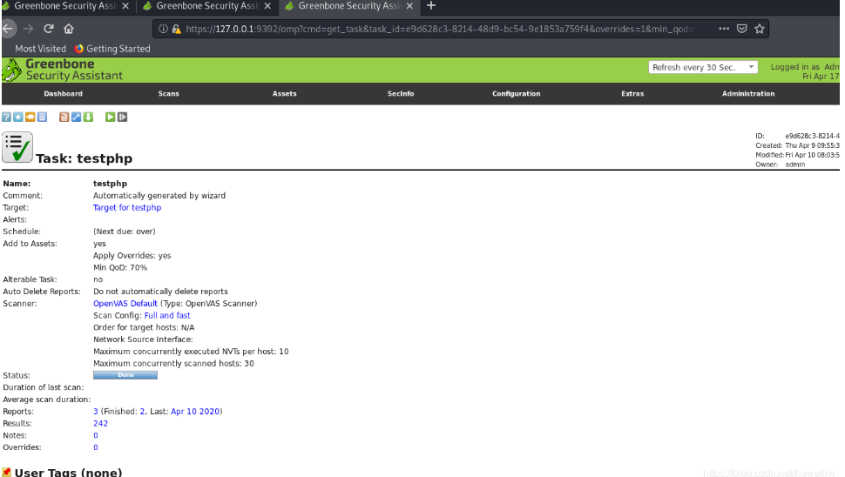Click the grey Resume task icon
This screenshot has width=845, height=477.
tap(122, 117)
